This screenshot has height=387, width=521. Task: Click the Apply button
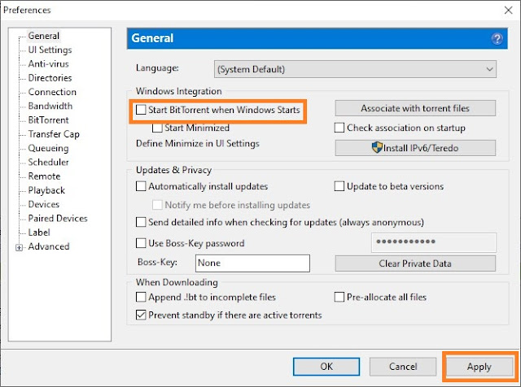click(x=479, y=367)
